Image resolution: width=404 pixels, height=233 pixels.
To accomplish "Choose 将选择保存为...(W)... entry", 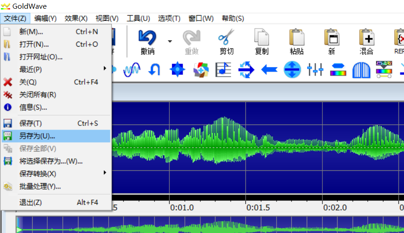I will pyautogui.click(x=56, y=161).
